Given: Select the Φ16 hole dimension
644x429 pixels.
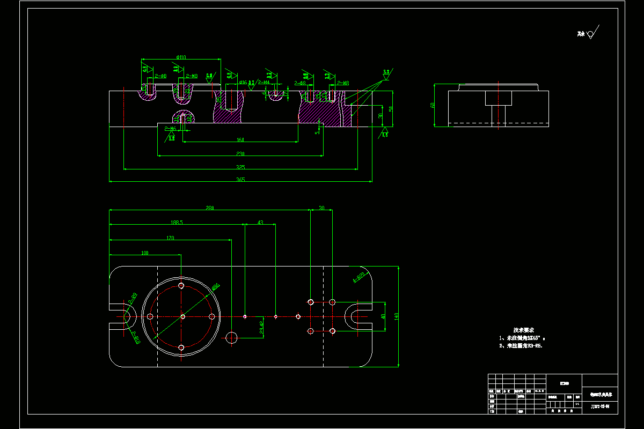Looking at the screenshot, I should click(x=243, y=83).
